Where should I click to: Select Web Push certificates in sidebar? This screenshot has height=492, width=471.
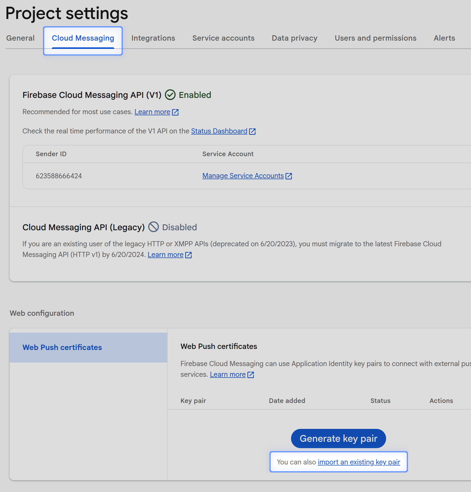88,347
